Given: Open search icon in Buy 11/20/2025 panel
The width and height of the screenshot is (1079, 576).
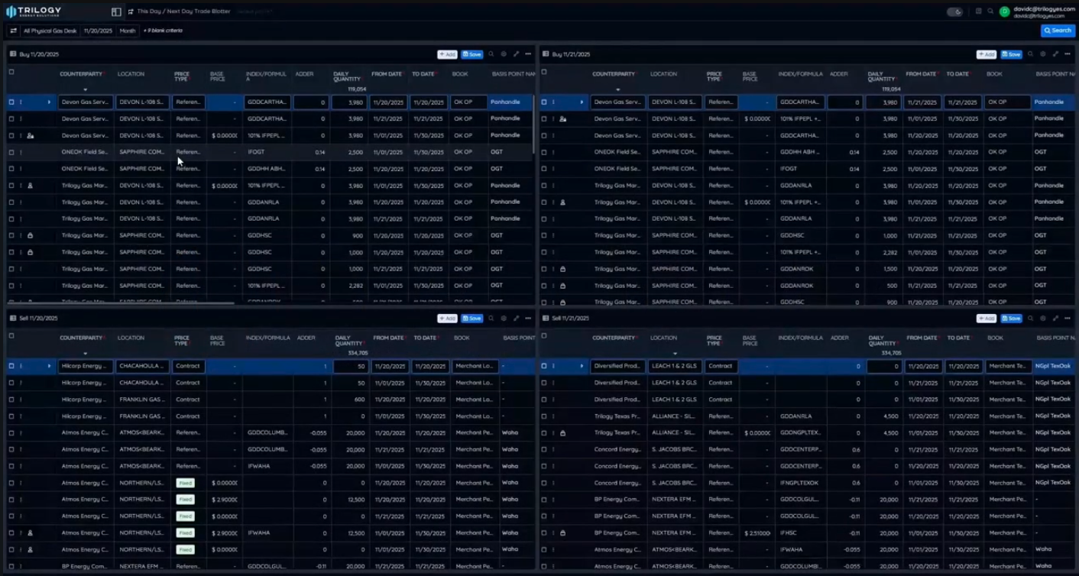Looking at the screenshot, I should click(491, 54).
